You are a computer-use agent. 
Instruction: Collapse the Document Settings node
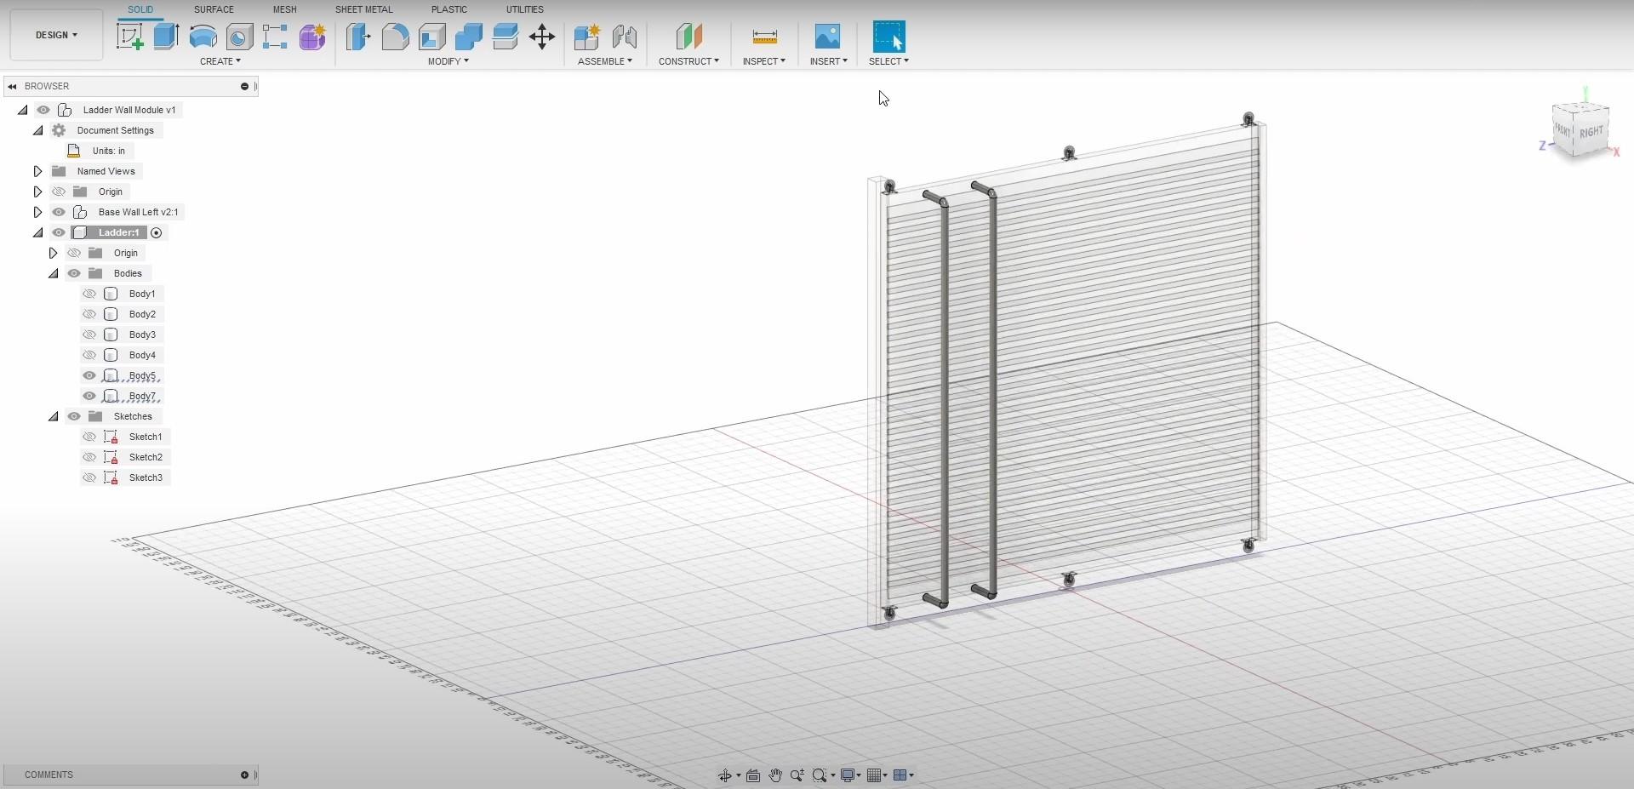tap(38, 130)
